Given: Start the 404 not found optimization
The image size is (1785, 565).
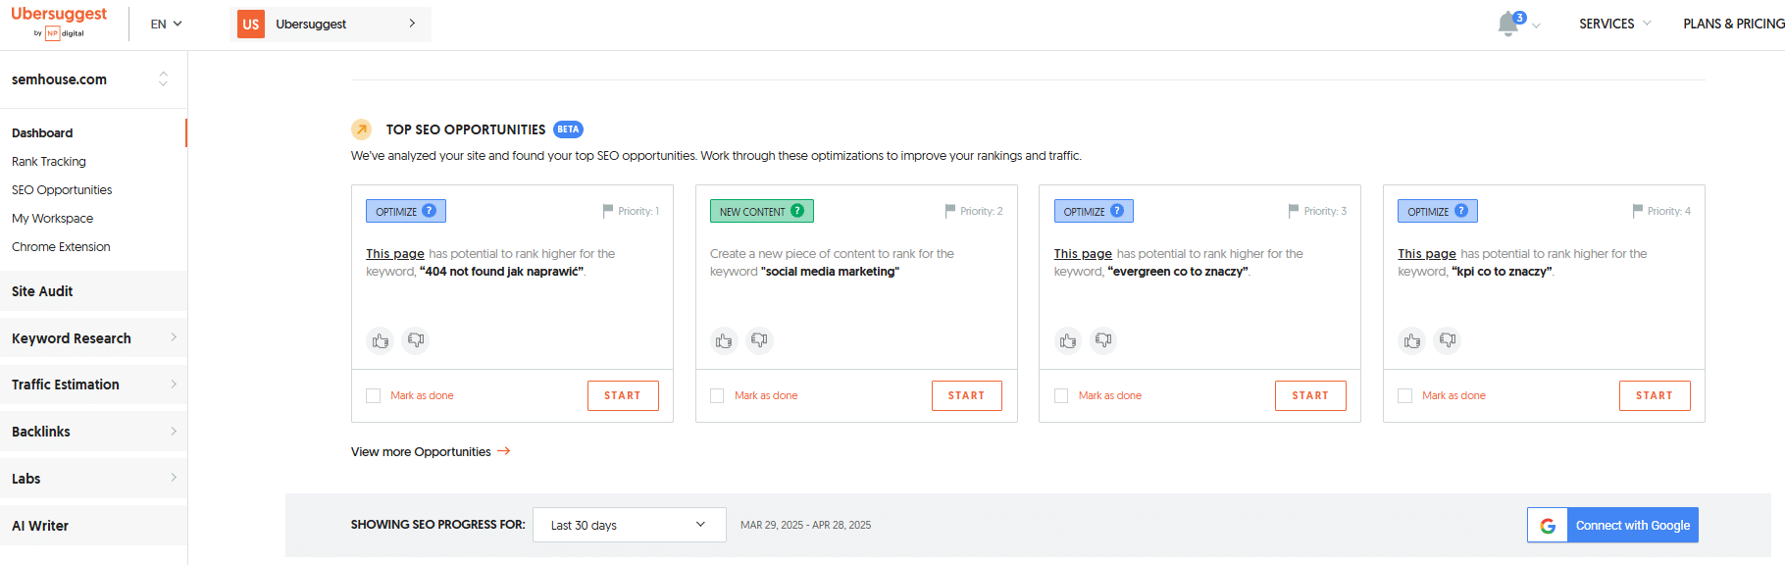Looking at the screenshot, I should (623, 395).
